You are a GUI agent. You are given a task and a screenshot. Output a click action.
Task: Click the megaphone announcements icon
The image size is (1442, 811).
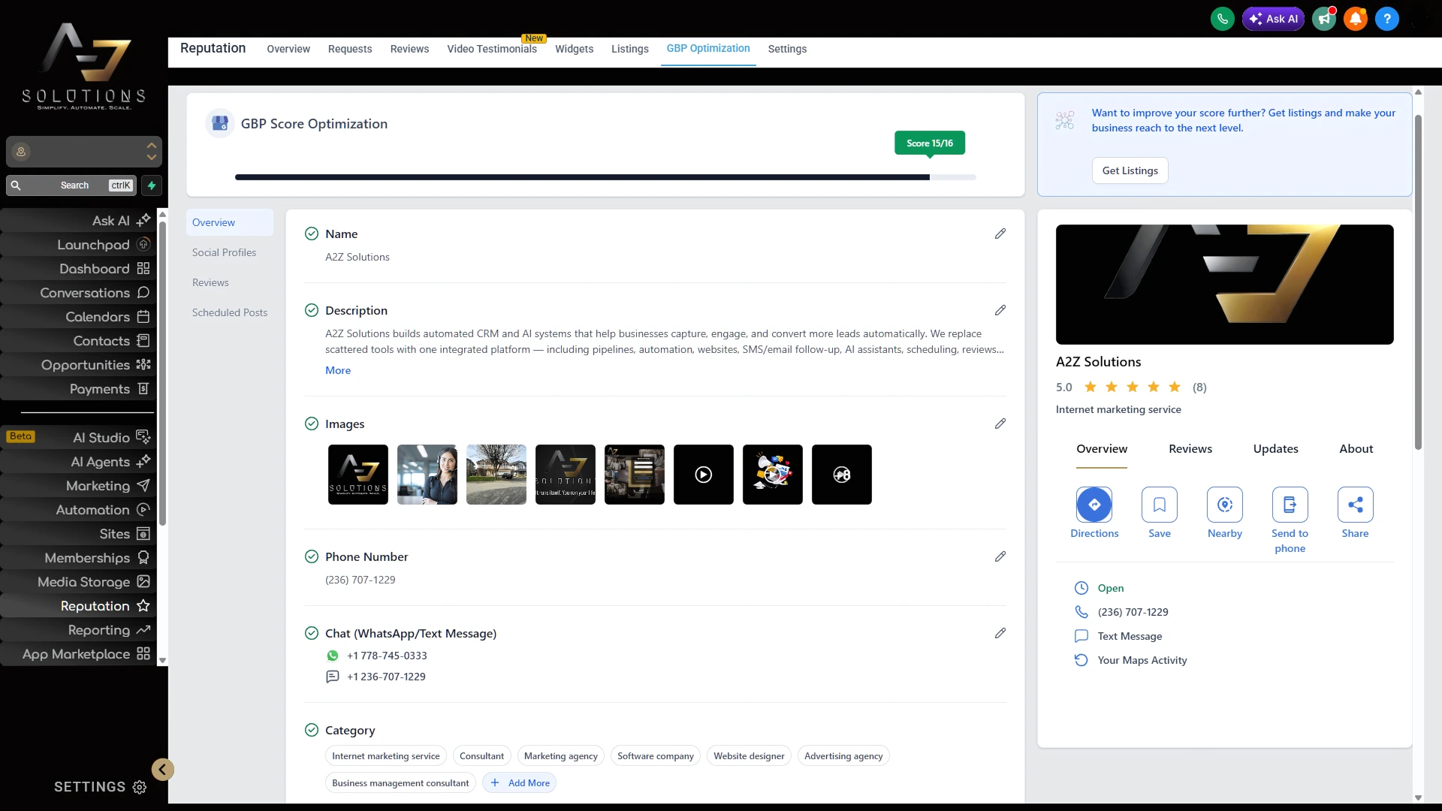pyautogui.click(x=1323, y=19)
